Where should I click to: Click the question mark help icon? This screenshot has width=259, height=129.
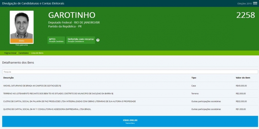click(98, 40)
